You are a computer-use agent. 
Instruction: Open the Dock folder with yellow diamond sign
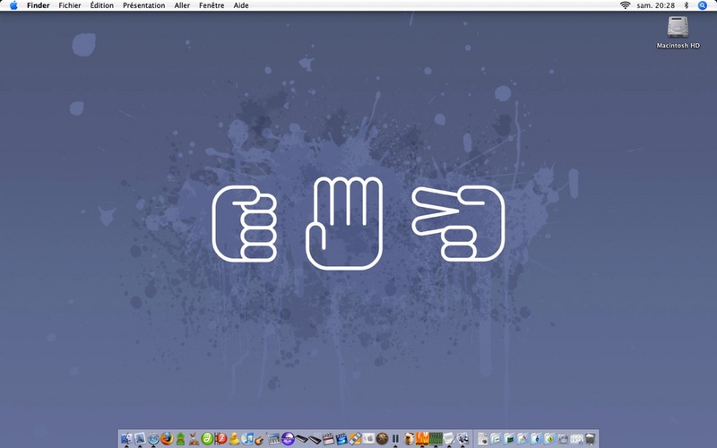(x=549, y=439)
